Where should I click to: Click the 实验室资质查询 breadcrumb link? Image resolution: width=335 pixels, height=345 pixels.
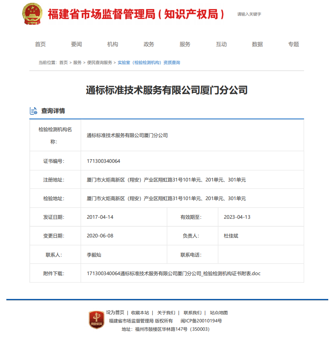149,62
